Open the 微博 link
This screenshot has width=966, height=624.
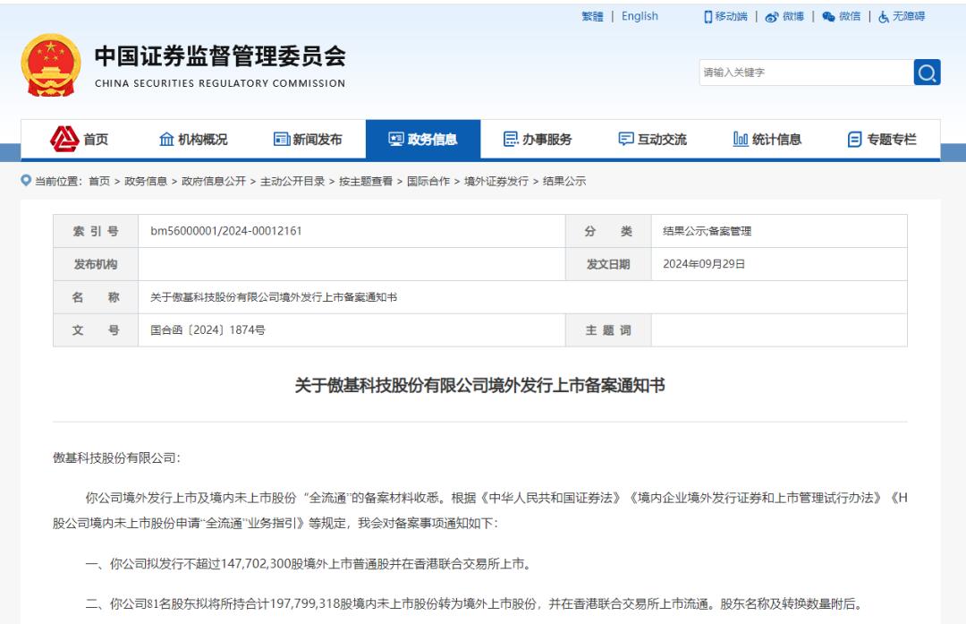tap(793, 17)
